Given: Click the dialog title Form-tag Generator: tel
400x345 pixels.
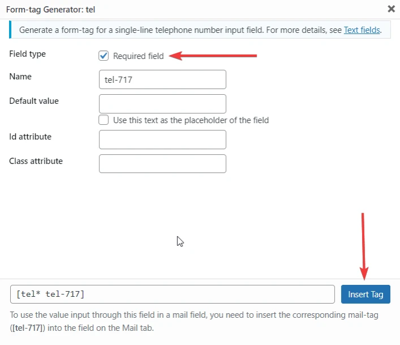Looking at the screenshot, I should 50,10.
